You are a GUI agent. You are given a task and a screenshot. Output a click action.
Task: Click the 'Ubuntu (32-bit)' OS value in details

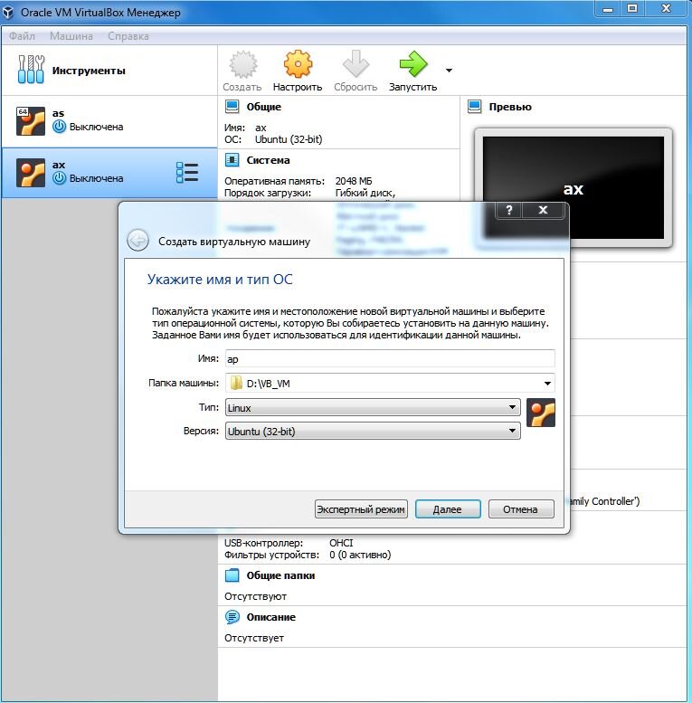pos(289,139)
